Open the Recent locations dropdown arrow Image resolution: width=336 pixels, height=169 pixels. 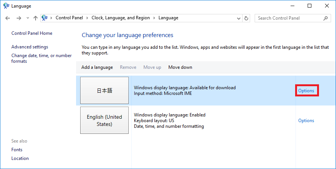click(x=28, y=18)
